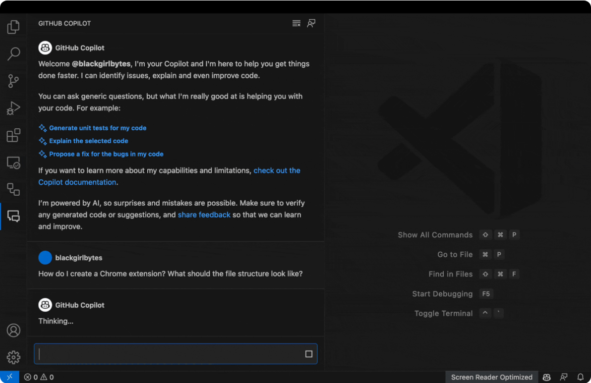
Task: Click the GitHub Copilot avatar in welcome message
Action: [x=45, y=48]
